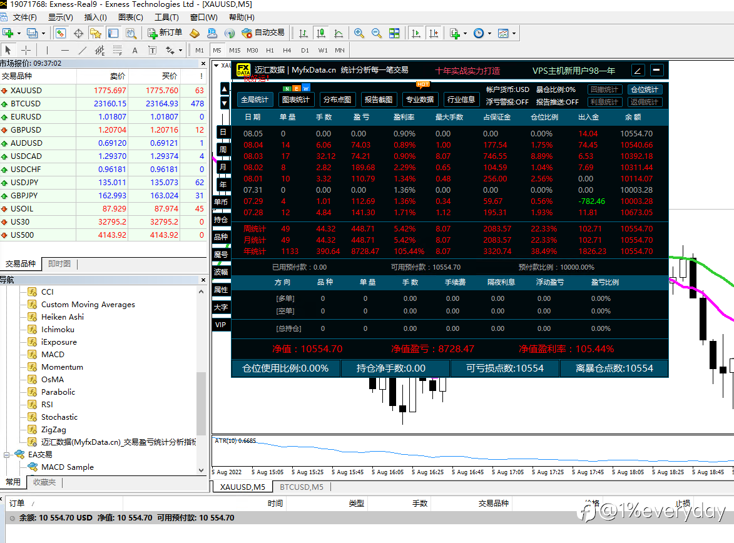Select the text label T tool
The image size is (734, 543).
152,50
